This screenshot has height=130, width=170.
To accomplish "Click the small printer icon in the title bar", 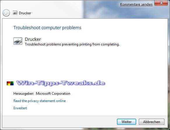I will pyautogui.click(x=15, y=13).
